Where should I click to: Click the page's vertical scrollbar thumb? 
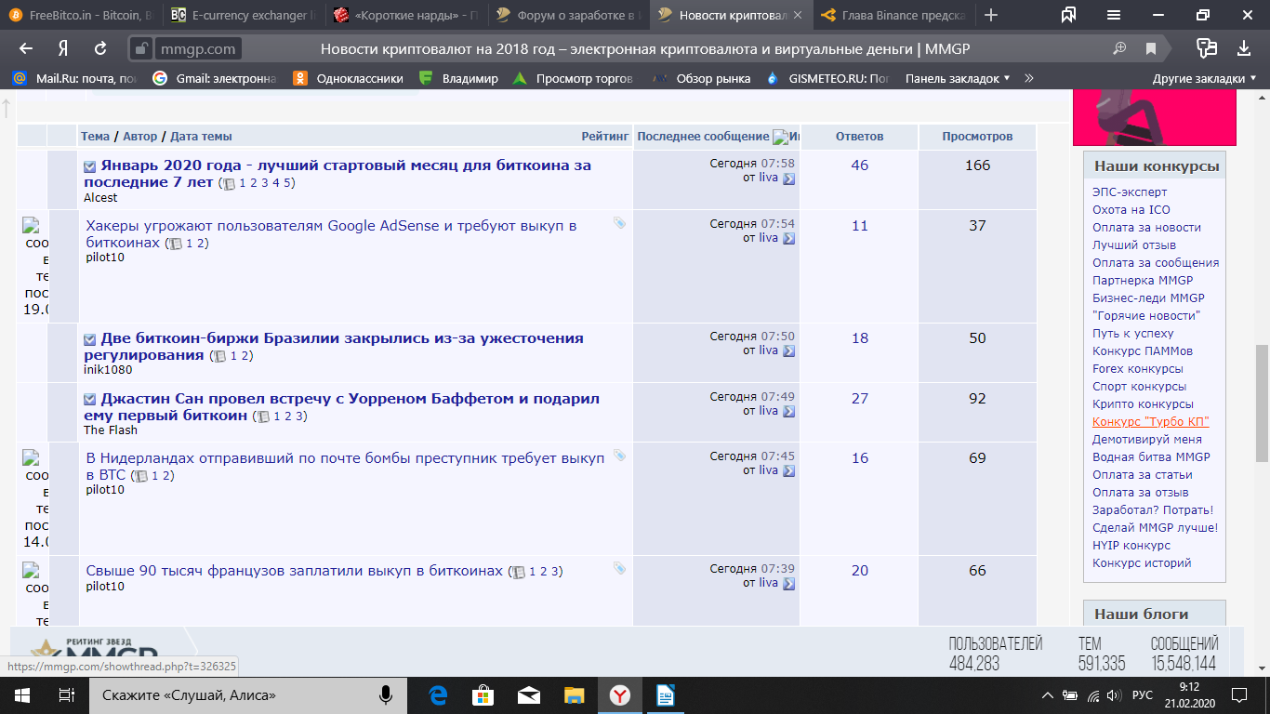1262,403
